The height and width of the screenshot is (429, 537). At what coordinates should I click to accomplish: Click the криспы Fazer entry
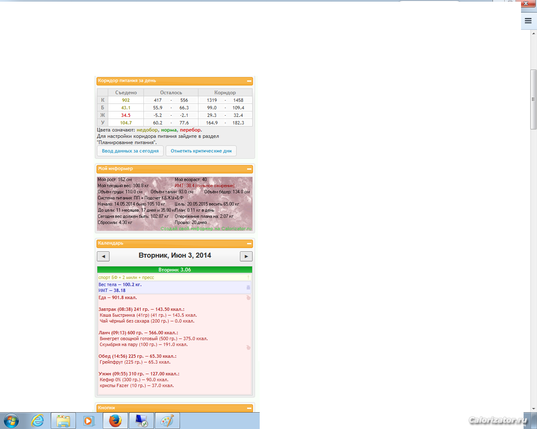(x=137, y=385)
